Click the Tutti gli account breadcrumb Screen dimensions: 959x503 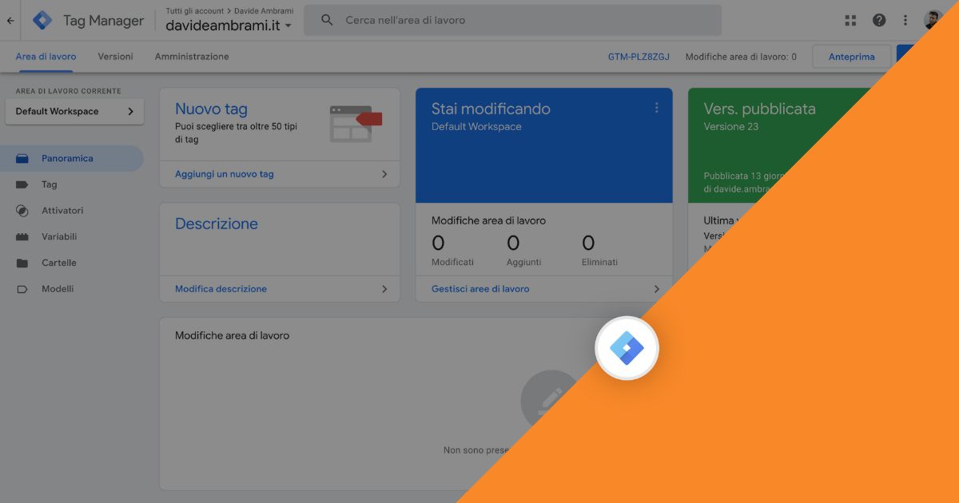click(x=195, y=11)
